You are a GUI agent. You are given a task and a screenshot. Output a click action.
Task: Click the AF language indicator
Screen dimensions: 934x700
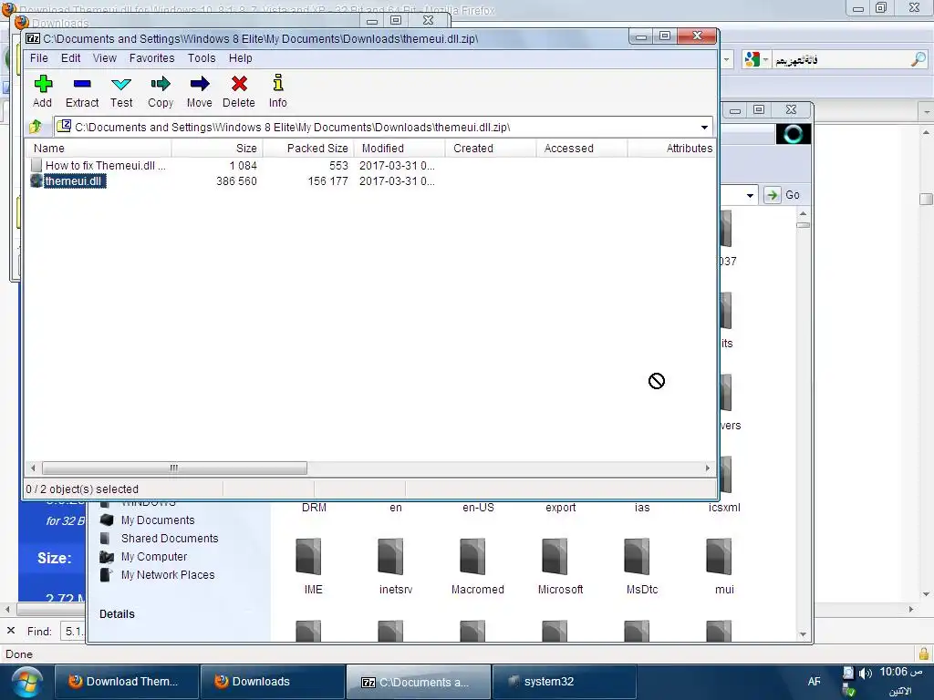pos(815,682)
